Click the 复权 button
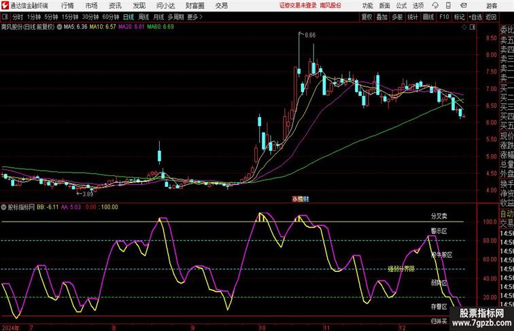 366,17
